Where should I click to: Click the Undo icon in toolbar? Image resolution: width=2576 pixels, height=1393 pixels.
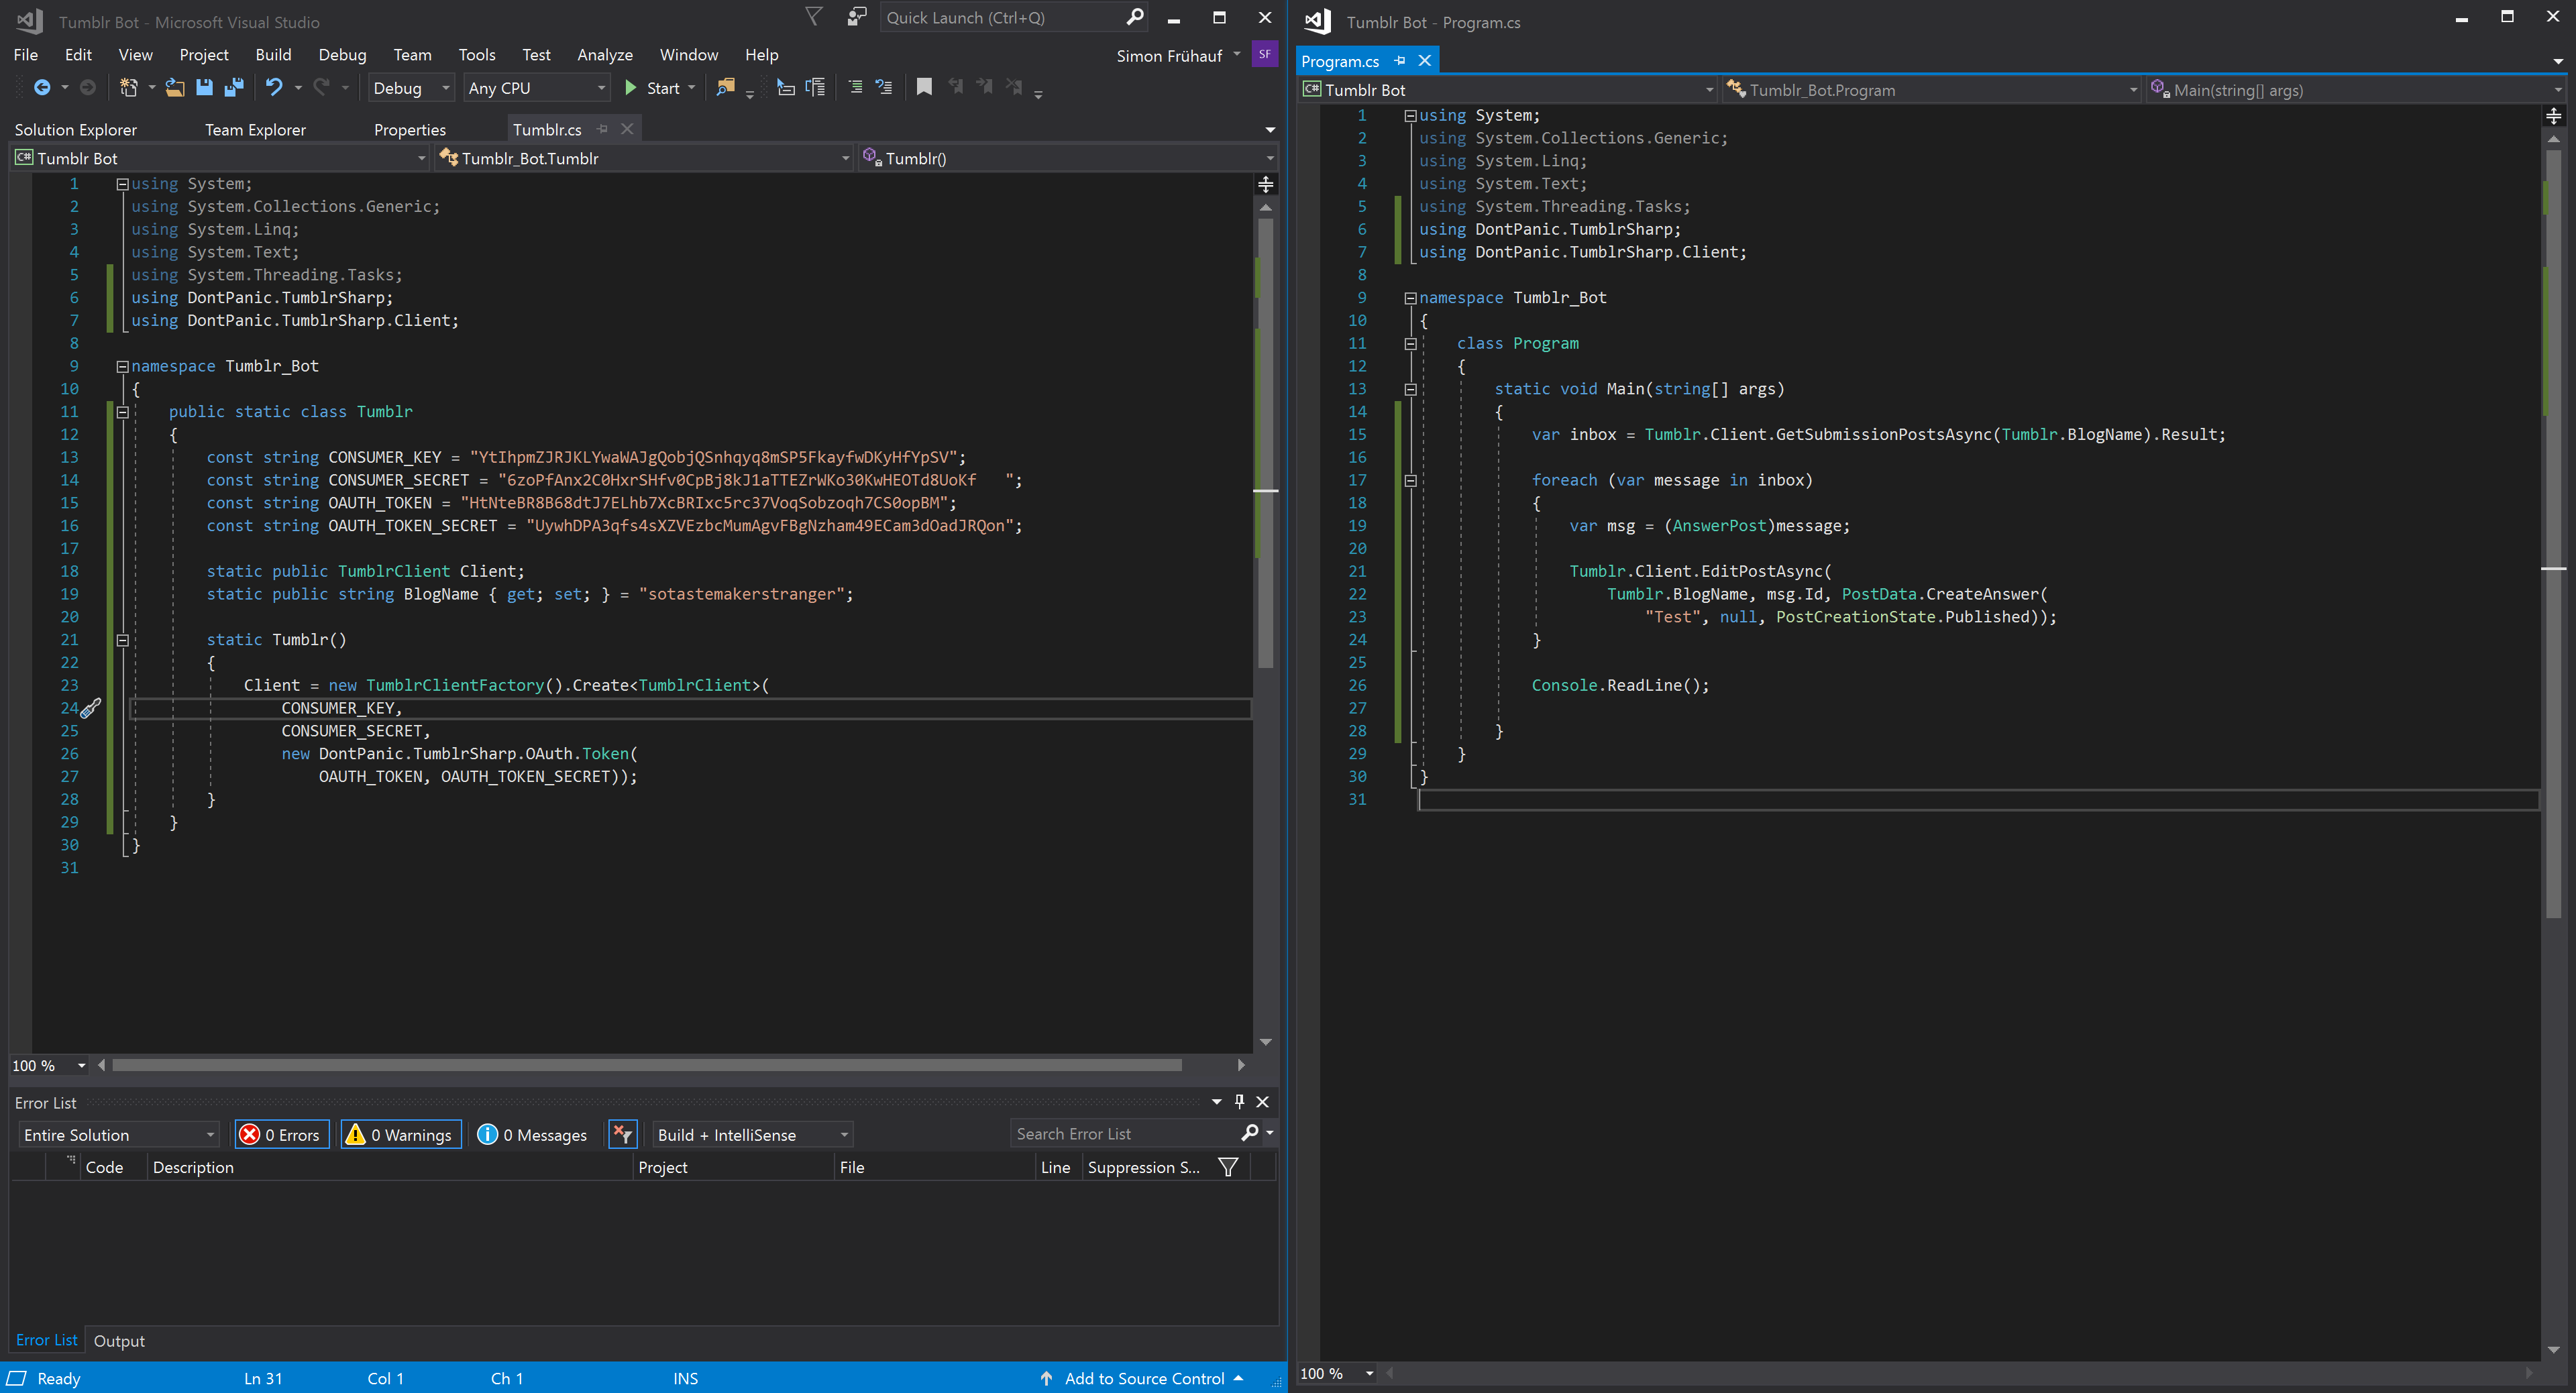click(x=273, y=88)
